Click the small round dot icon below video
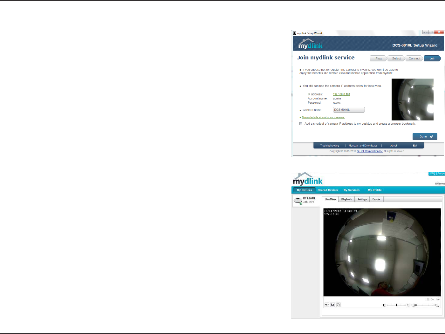 tap(428, 299)
